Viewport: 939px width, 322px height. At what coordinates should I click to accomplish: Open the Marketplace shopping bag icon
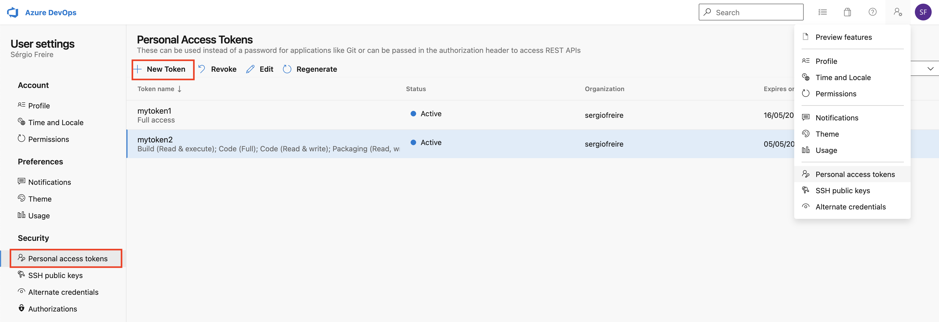(x=847, y=12)
